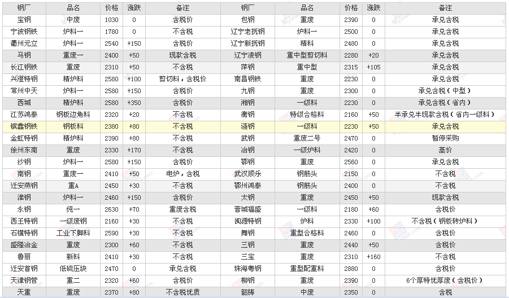
Task: Click the 基价 remark for 冶钢
Action: coord(445,150)
